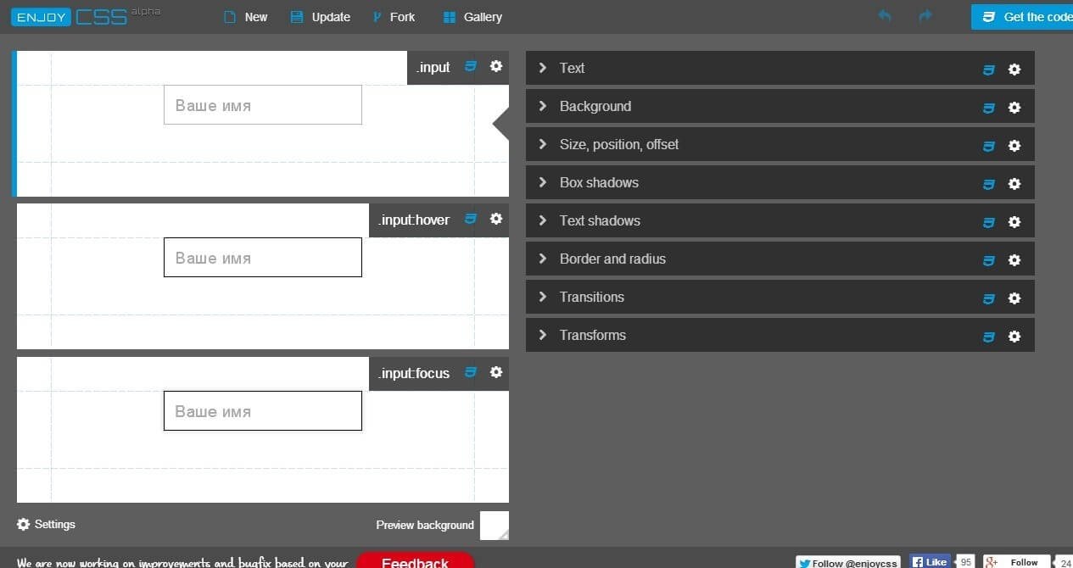Click the Get the code button

[1022, 17]
